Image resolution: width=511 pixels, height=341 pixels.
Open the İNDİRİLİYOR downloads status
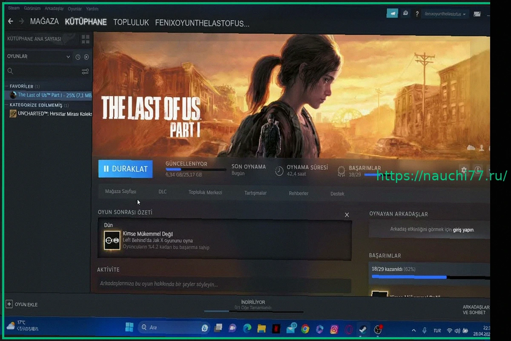pos(253,304)
